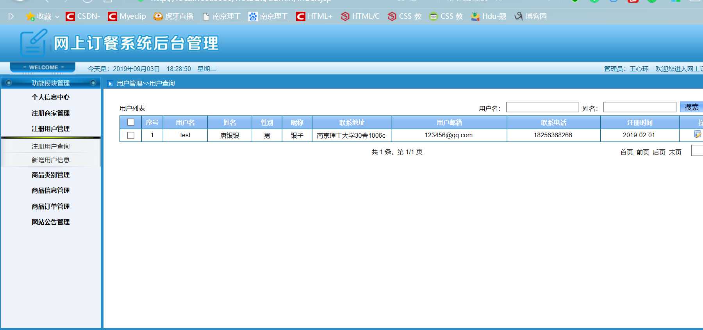Toggle the bookmarks sidebar arrow
Viewport: 703px width, 330px height.
pyautogui.click(x=11, y=16)
